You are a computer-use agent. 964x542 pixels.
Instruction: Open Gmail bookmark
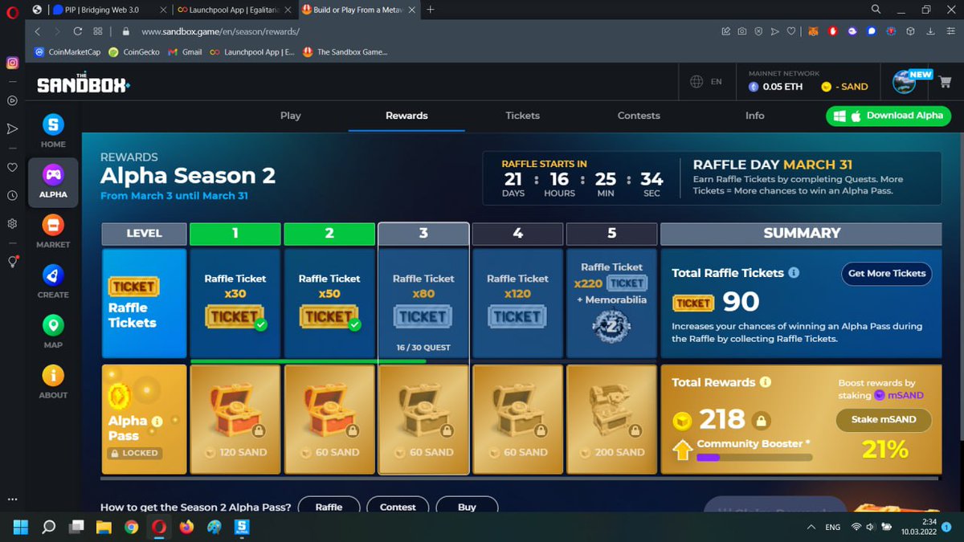click(185, 51)
